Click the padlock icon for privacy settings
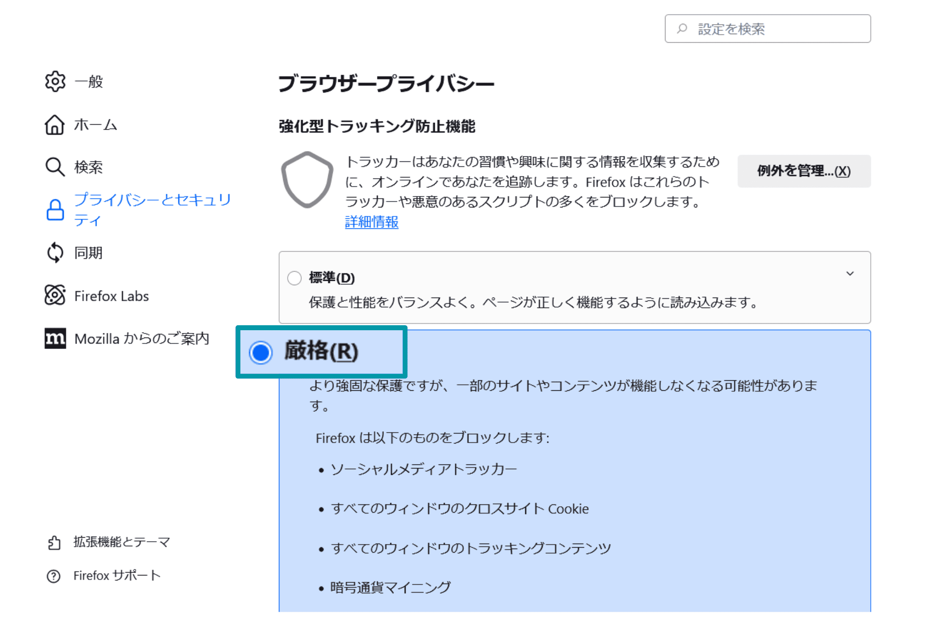Image resolution: width=940 pixels, height=625 pixels. point(55,210)
